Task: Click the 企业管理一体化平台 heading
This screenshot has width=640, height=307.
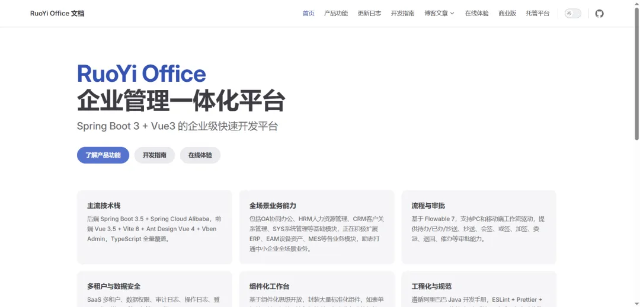Action: [x=181, y=100]
